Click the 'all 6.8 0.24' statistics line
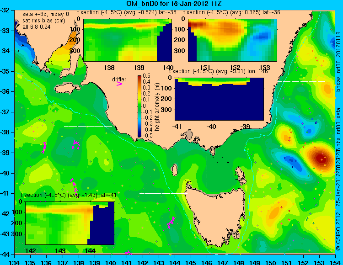This screenshot has width=343, height=265. coord(37,27)
